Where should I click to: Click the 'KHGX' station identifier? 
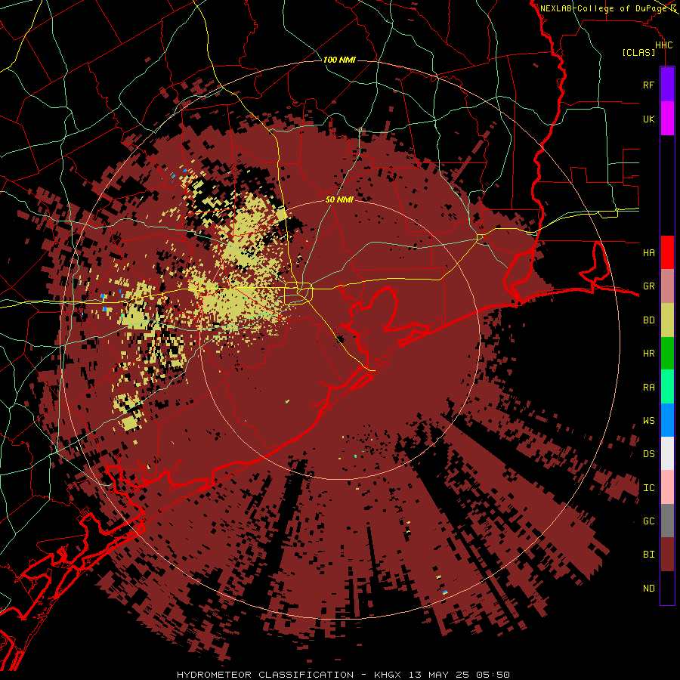pos(388,675)
